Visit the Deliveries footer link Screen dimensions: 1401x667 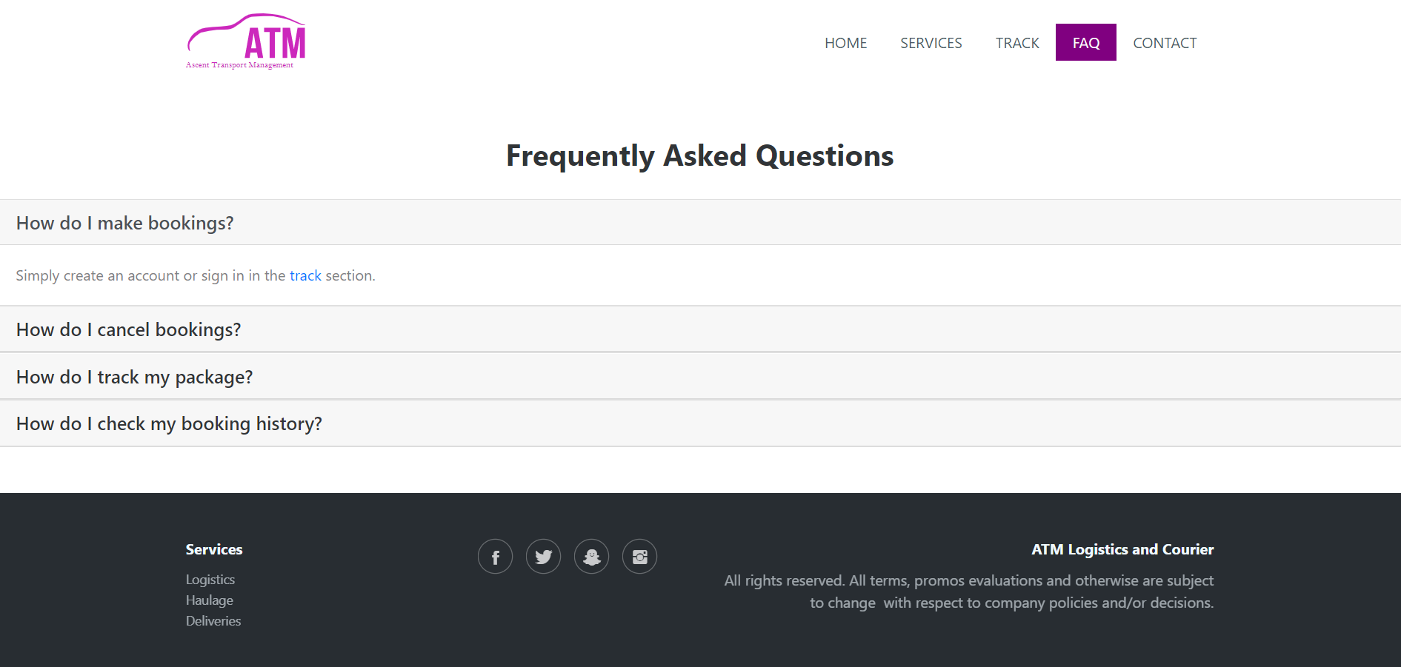213,621
